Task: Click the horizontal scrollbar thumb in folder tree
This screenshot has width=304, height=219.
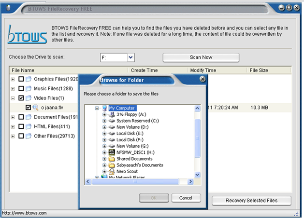Action: [135, 181]
